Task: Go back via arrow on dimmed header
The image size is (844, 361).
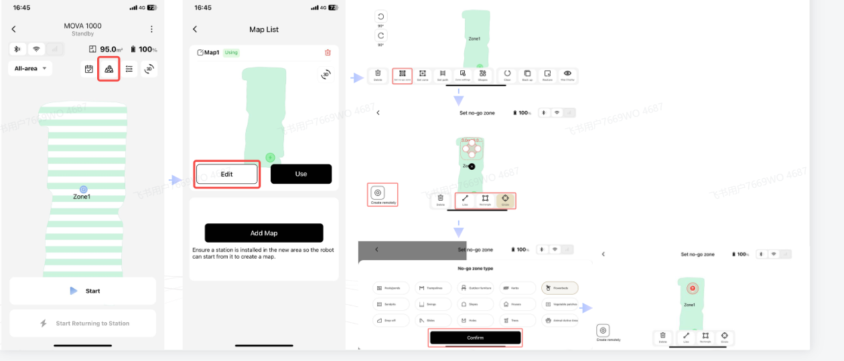Action: point(376,249)
